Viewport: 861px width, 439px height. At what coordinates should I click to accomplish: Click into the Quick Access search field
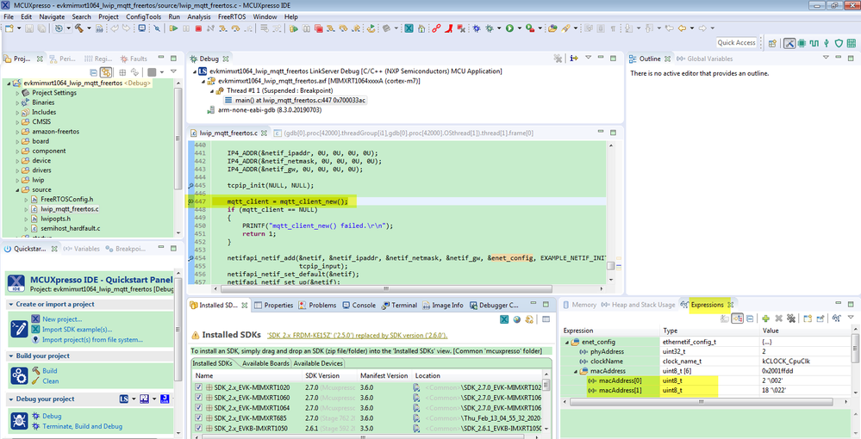(737, 43)
